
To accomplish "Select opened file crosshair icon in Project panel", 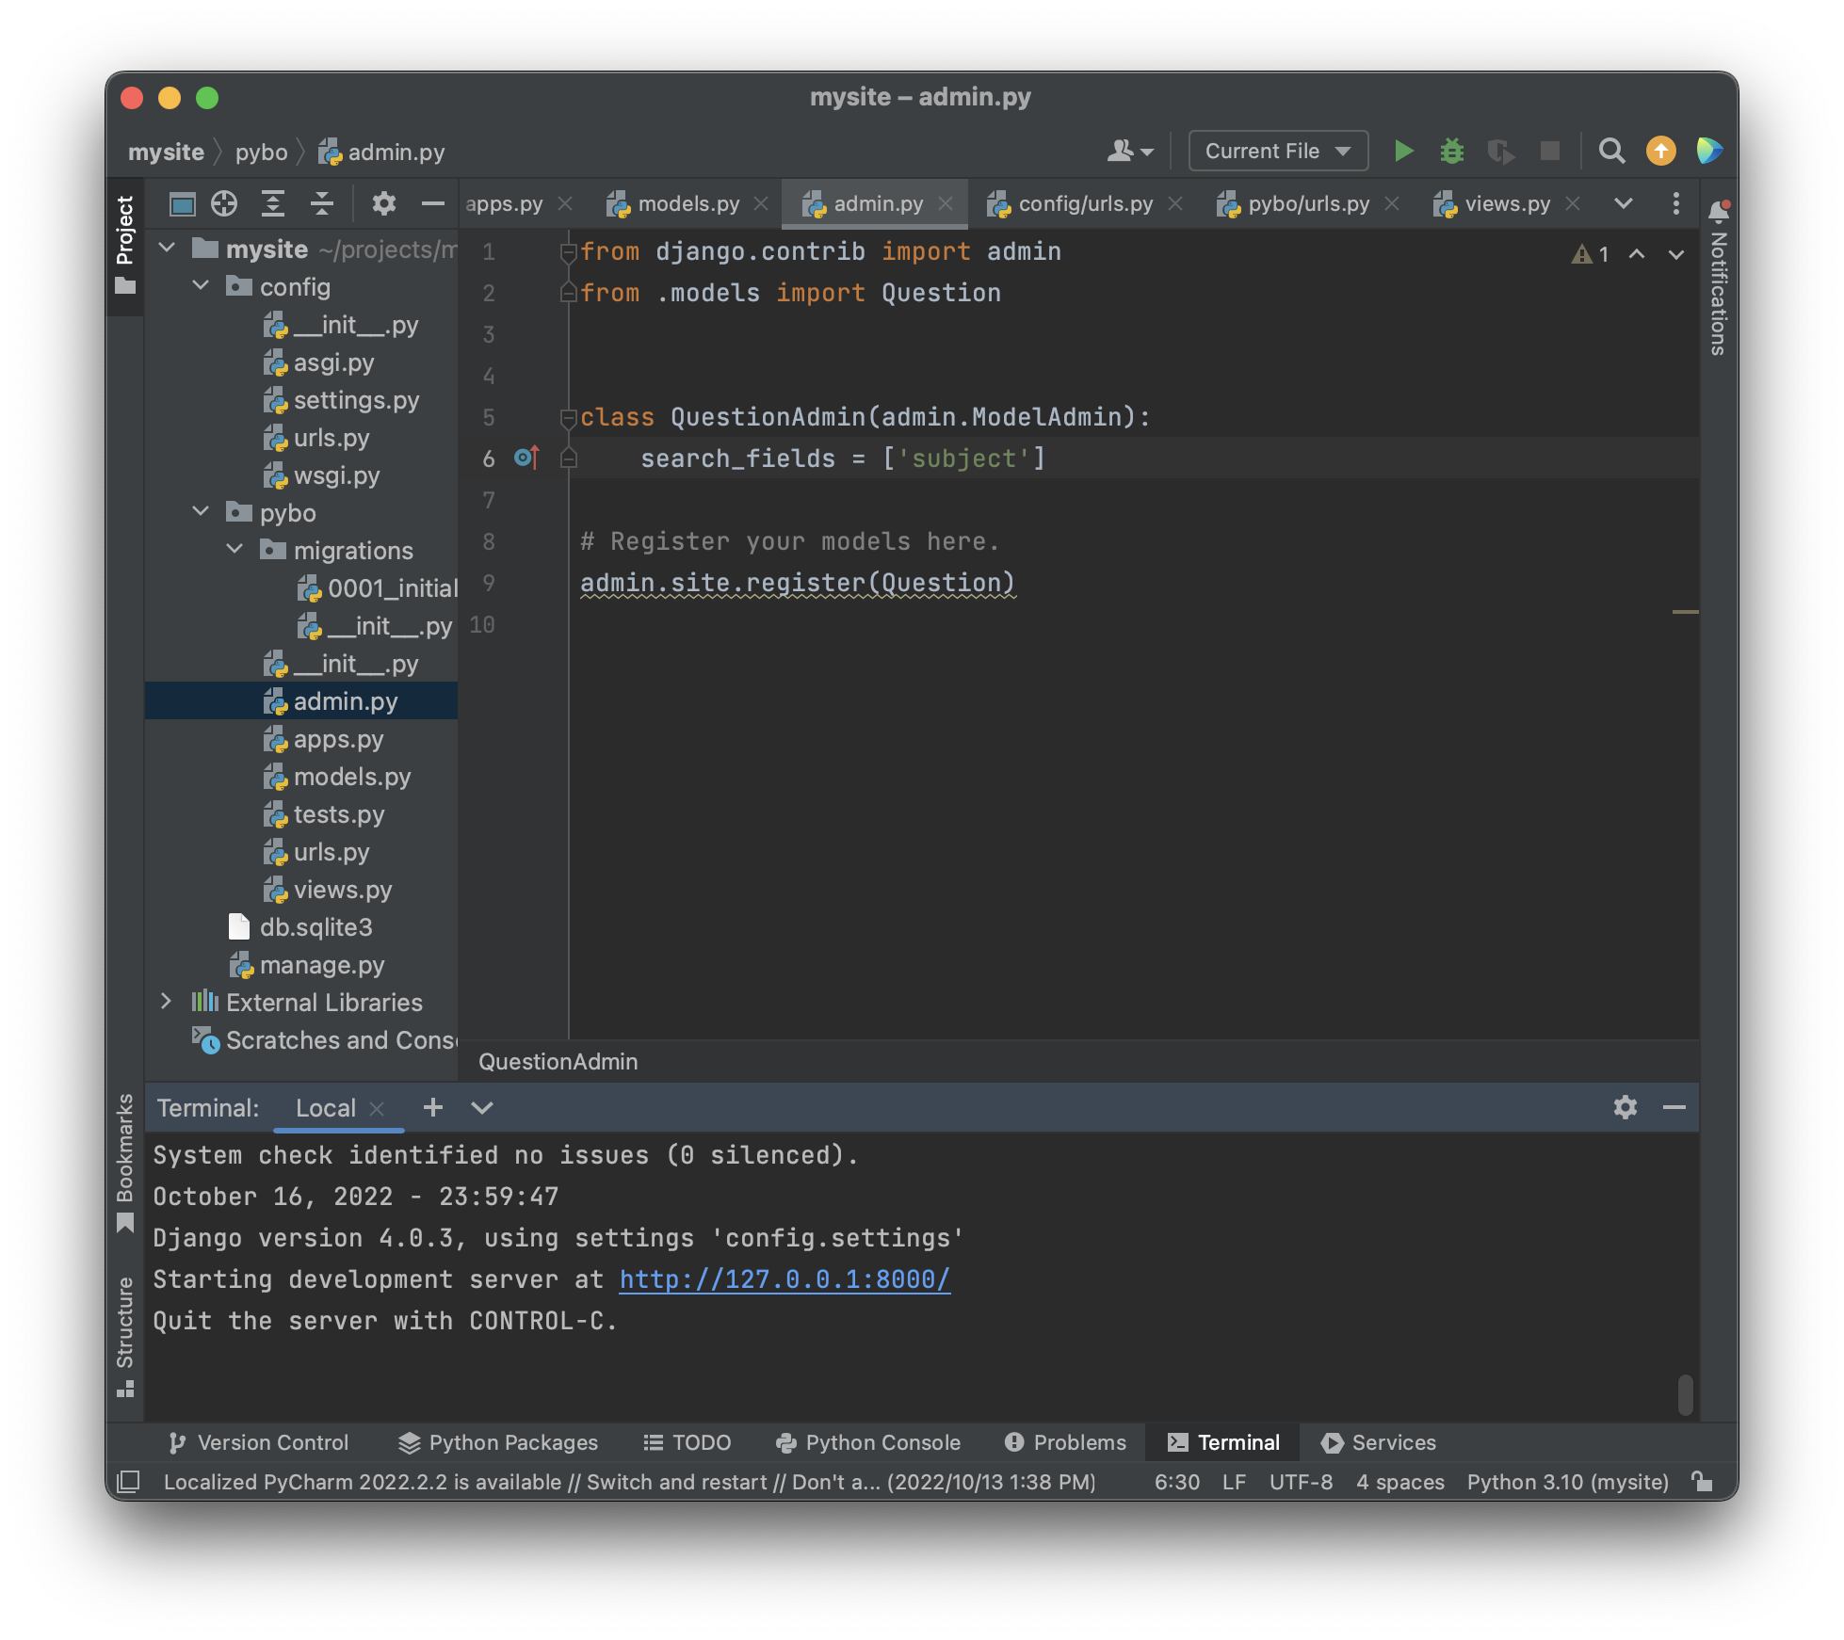I will tap(224, 203).
